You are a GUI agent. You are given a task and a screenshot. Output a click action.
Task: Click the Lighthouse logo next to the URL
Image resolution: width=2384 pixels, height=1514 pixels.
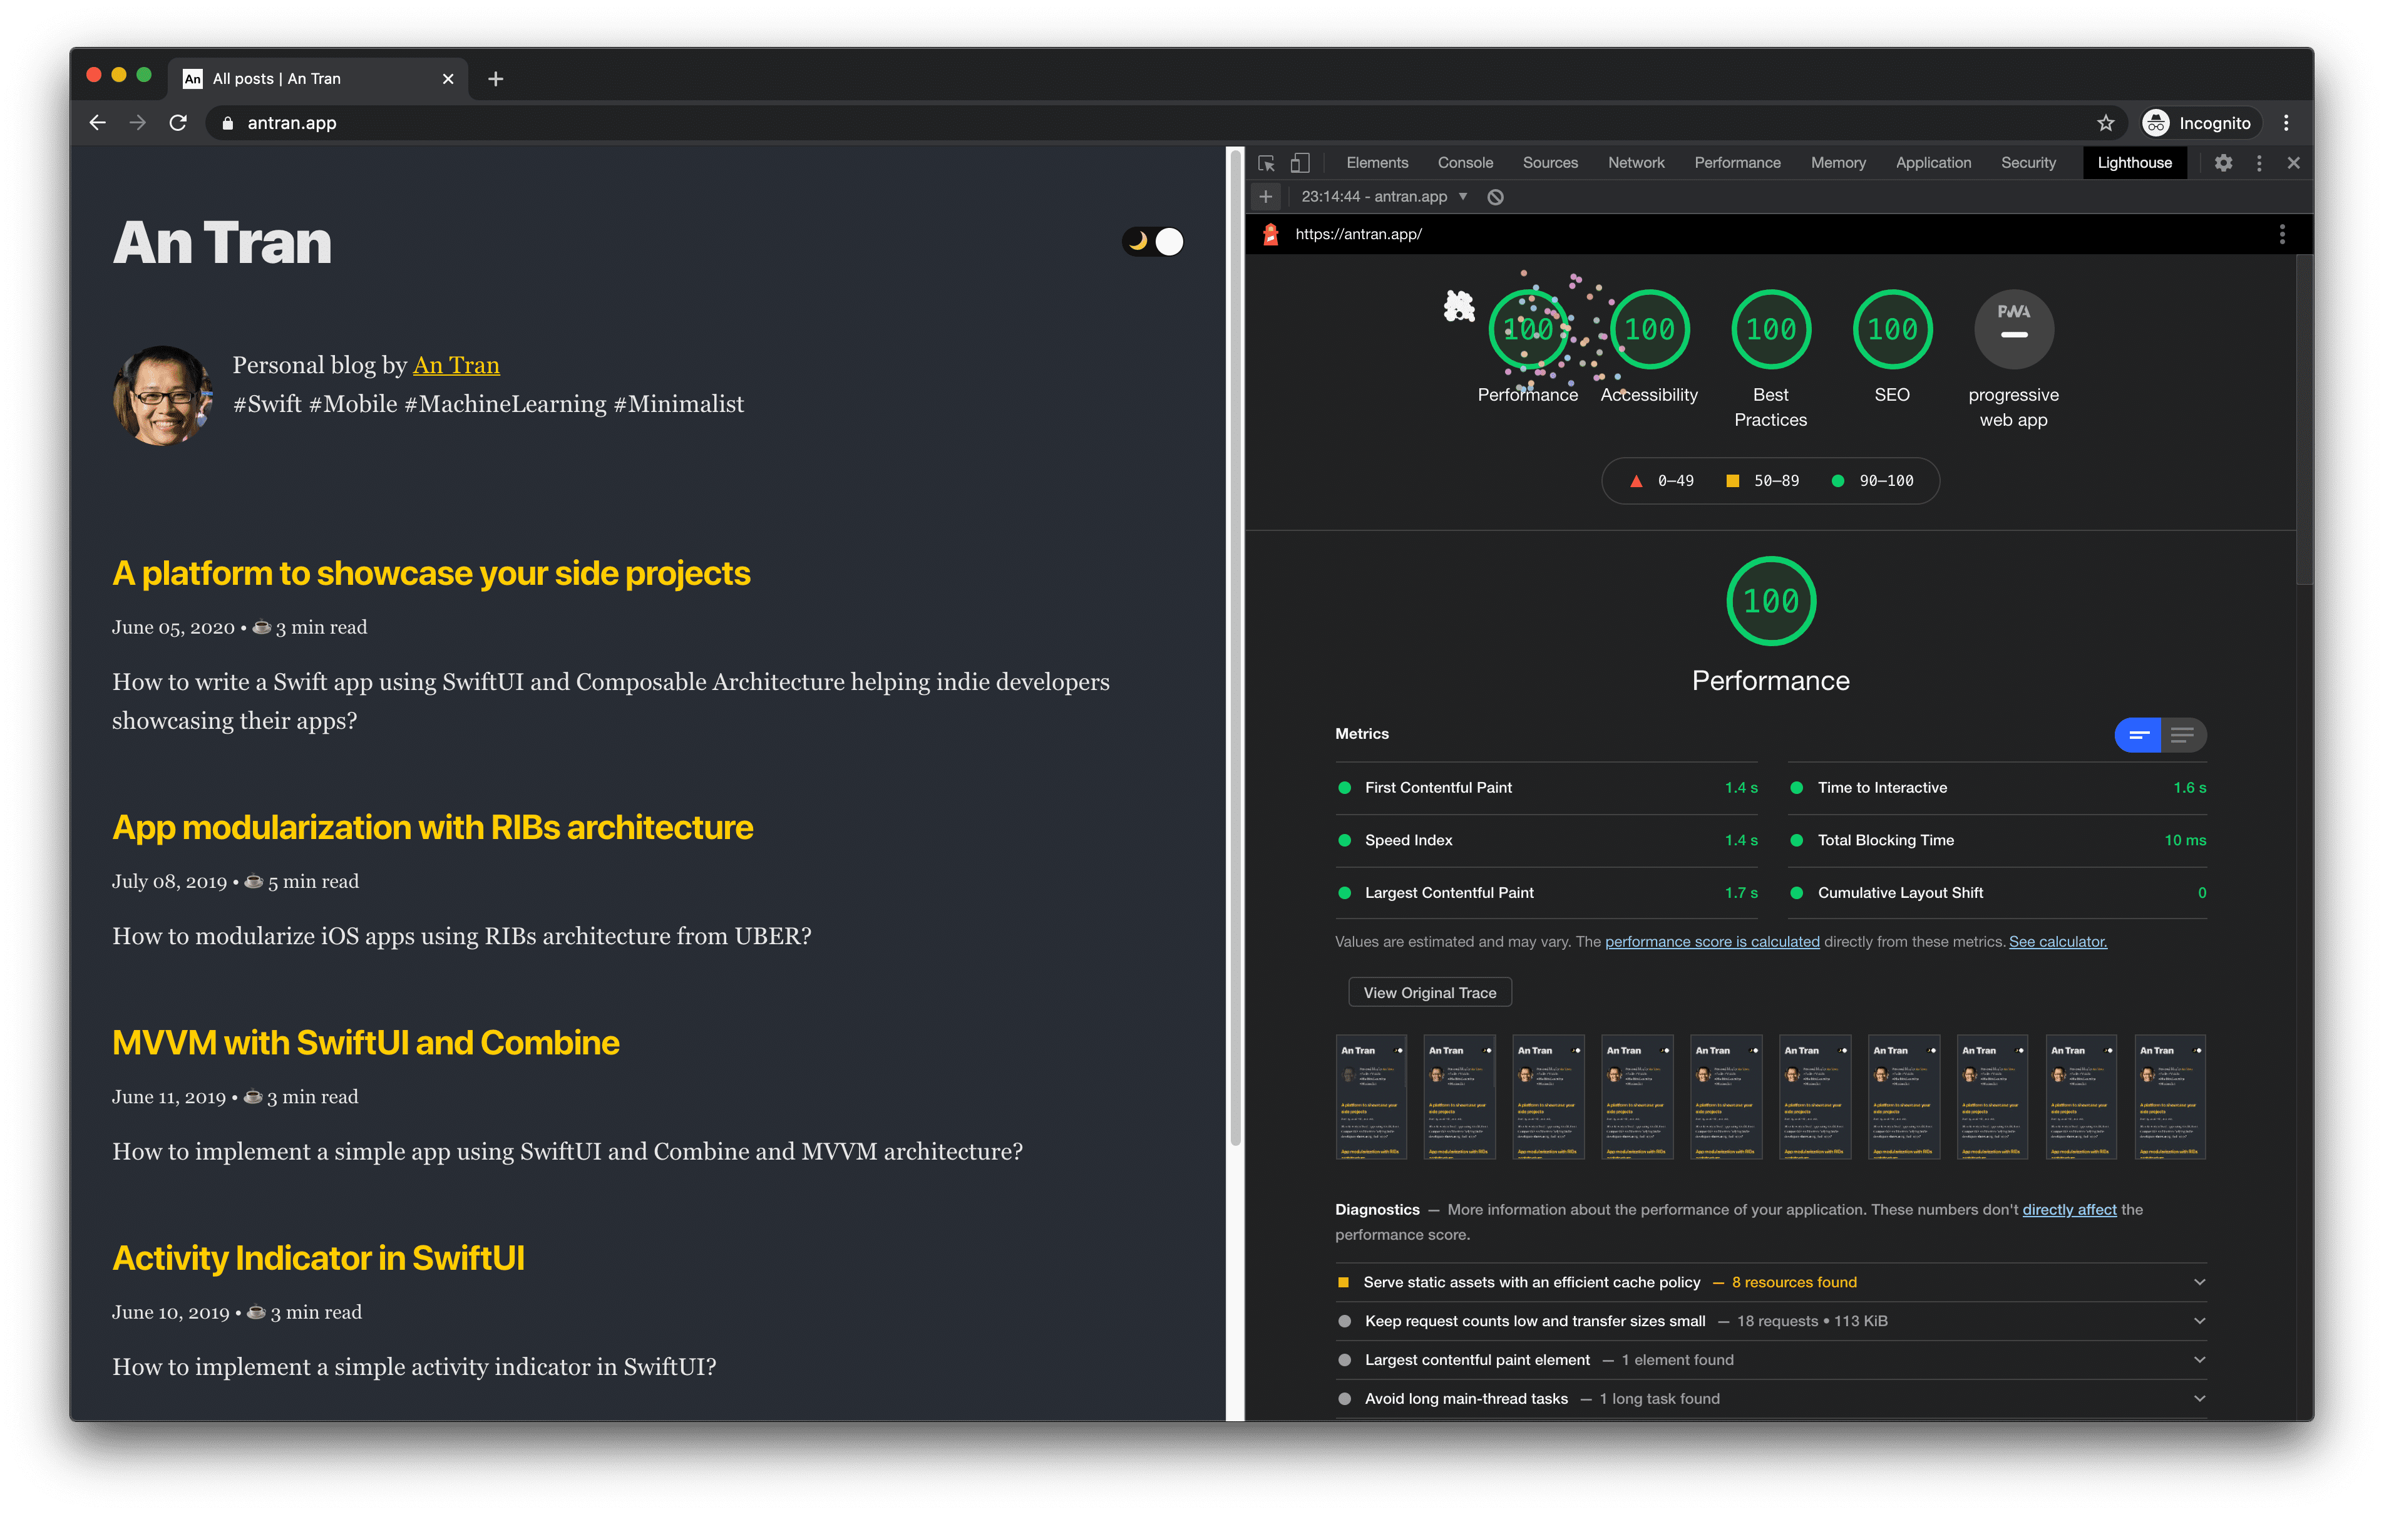click(x=1272, y=234)
